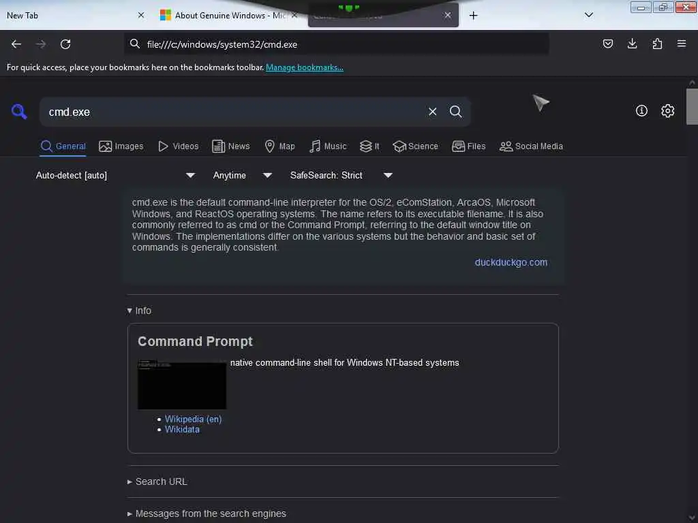Close the currently active third tab
The height and width of the screenshot is (523, 698).
(x=447, y=15)
